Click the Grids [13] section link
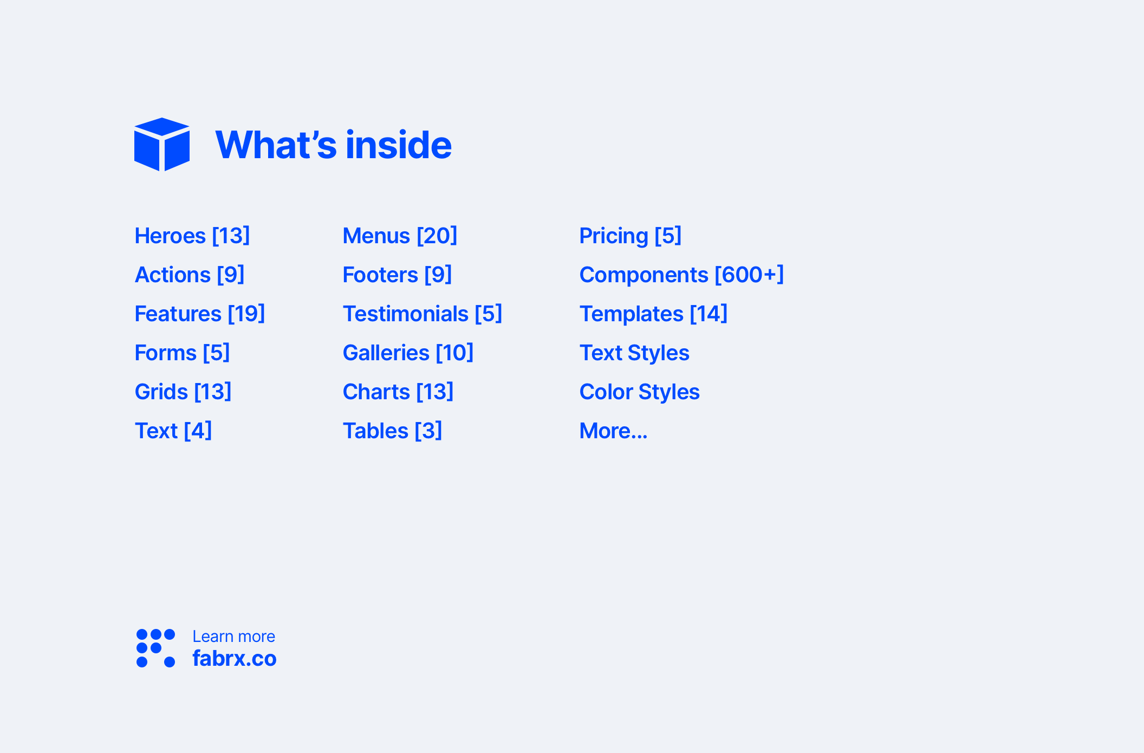The height and width of the screenshot is (753, 1144). point(184,390)
